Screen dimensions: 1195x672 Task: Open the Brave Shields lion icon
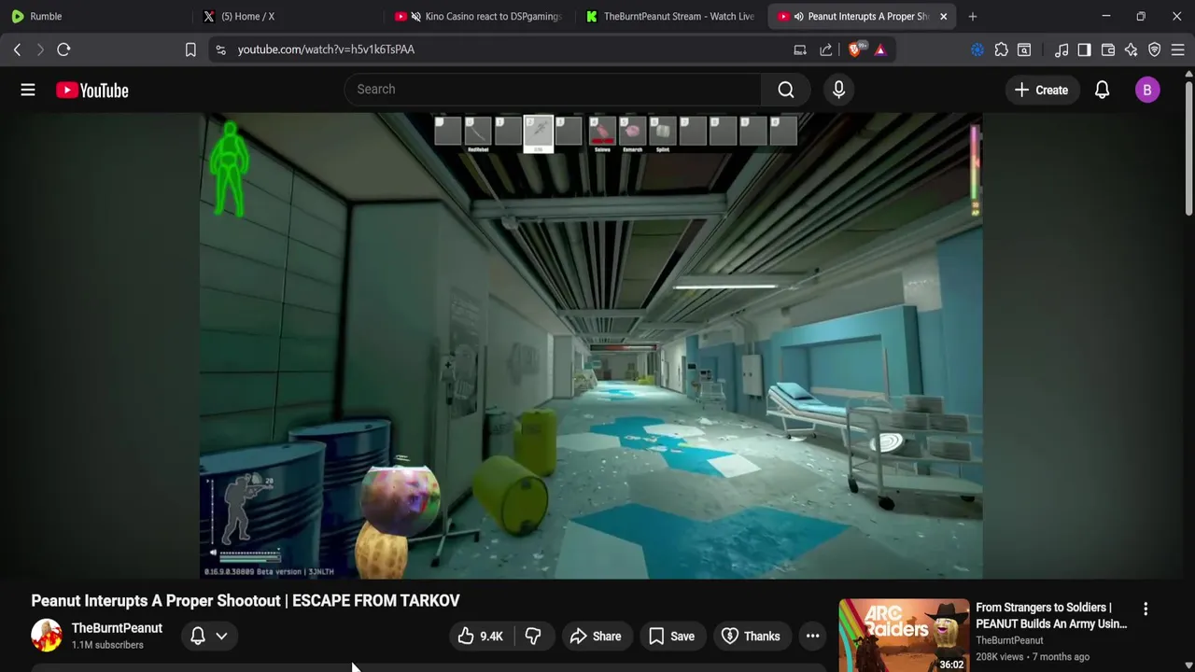(x=854, y=49)
